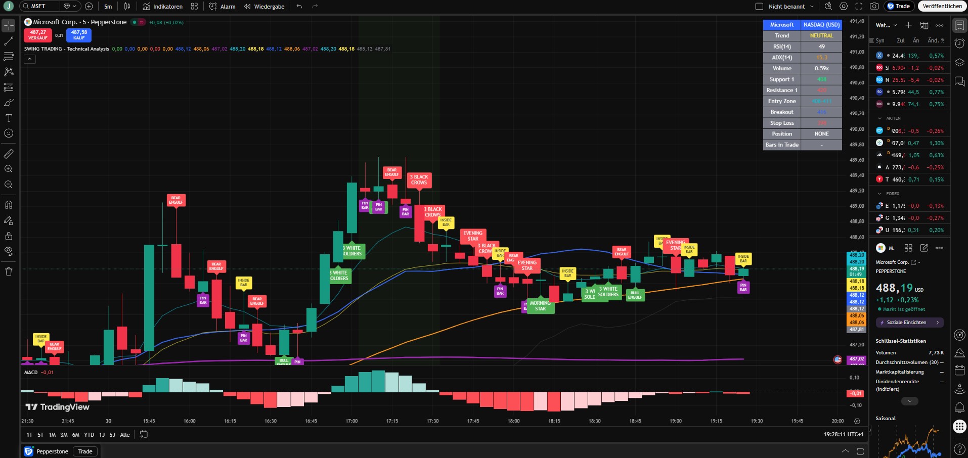Click the magnet mode icon

pos(9,205)
